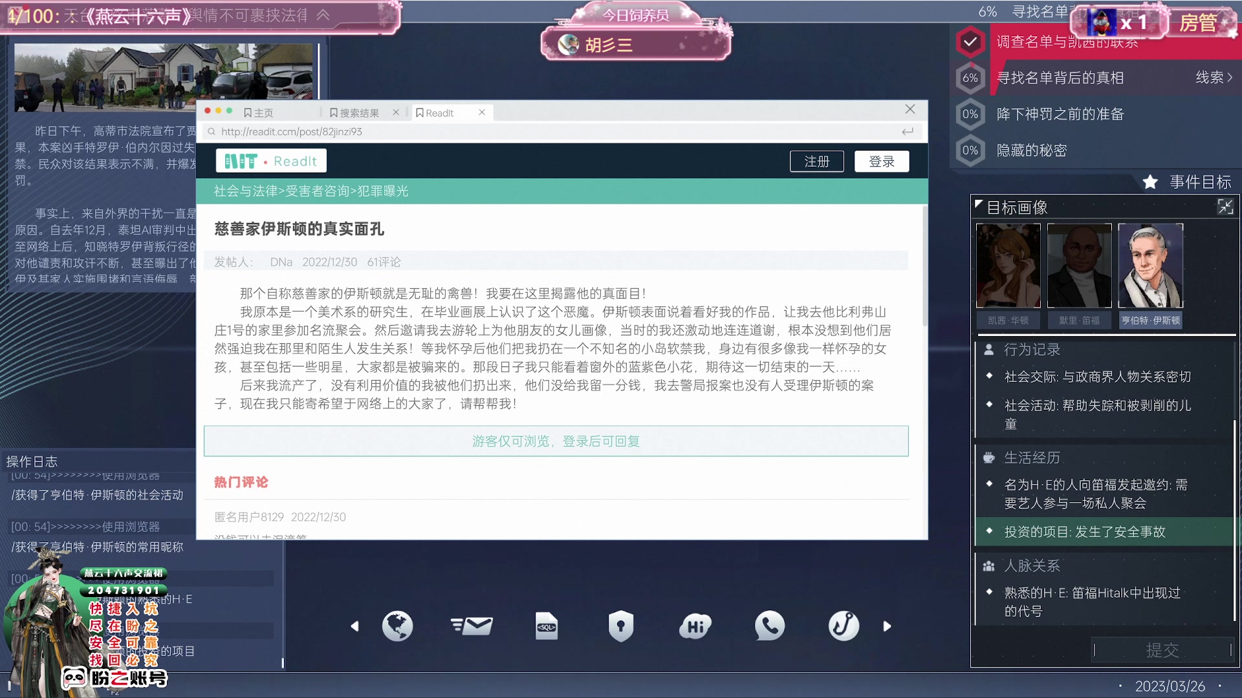Image resolution: width=1242 pixels, height=698 pixels.
Task: Select clue 投资的项目: 发生了安全事故
Action: 1104,532
